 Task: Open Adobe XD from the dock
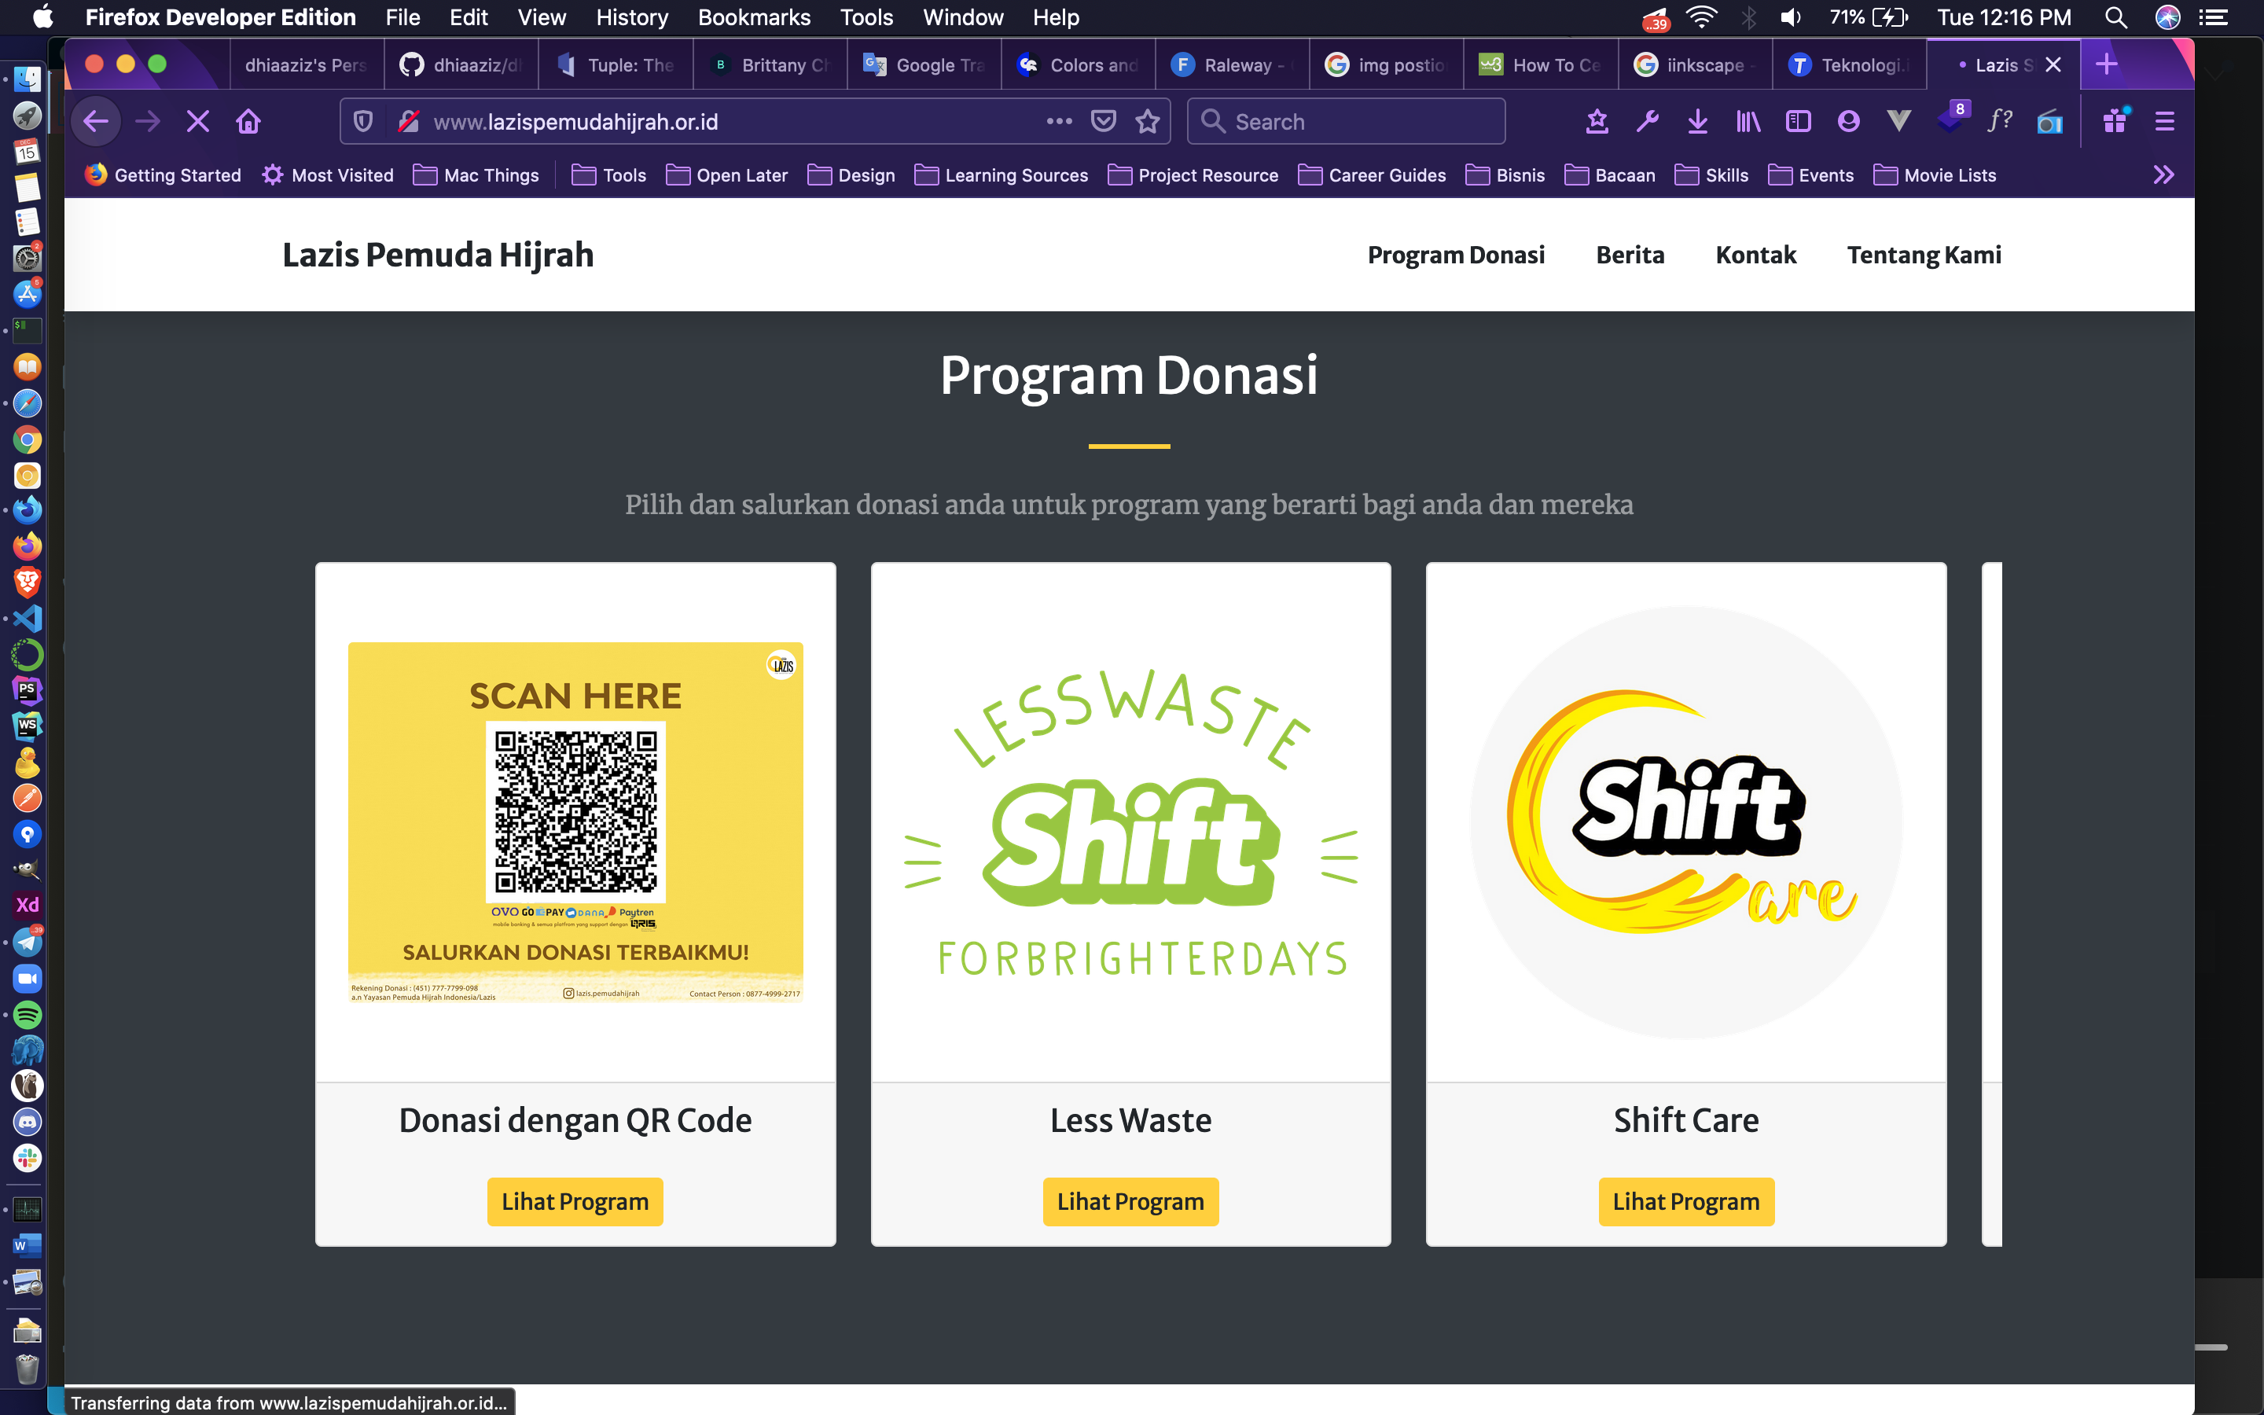(x=28, y=905)
